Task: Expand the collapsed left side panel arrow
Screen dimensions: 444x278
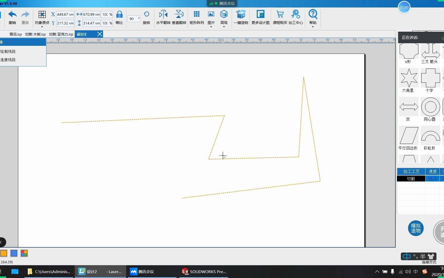Action: tap(2, 242)
